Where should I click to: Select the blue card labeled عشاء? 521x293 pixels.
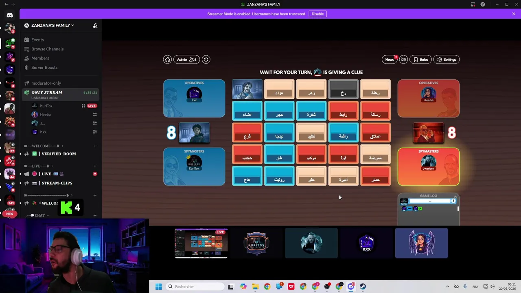[x=247, y=111]
